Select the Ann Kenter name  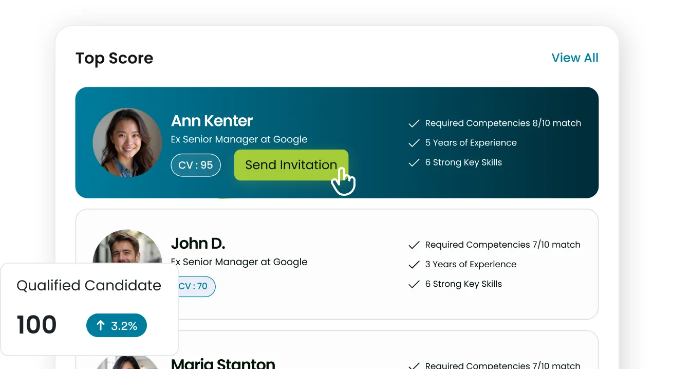click(212, 121)
